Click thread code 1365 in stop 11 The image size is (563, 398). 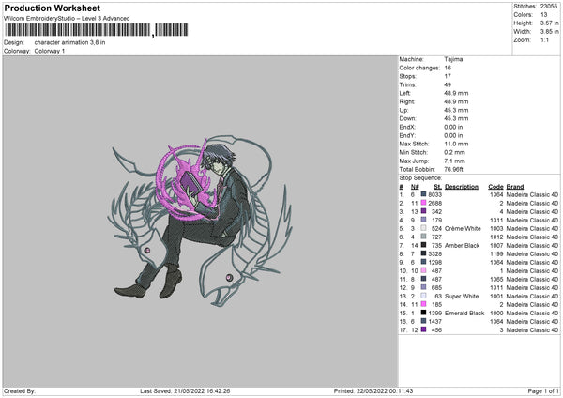coord(496,279)
